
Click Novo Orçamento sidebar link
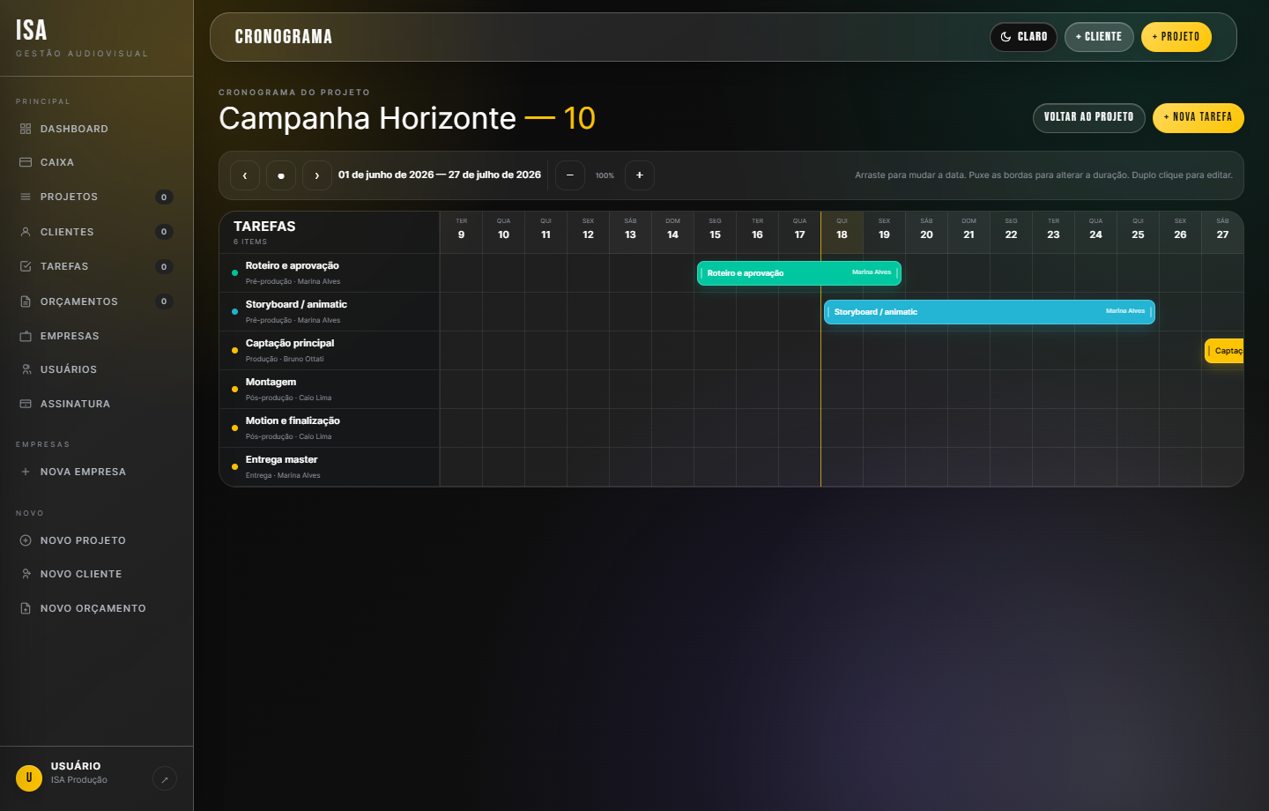click(x=96, y=608)
